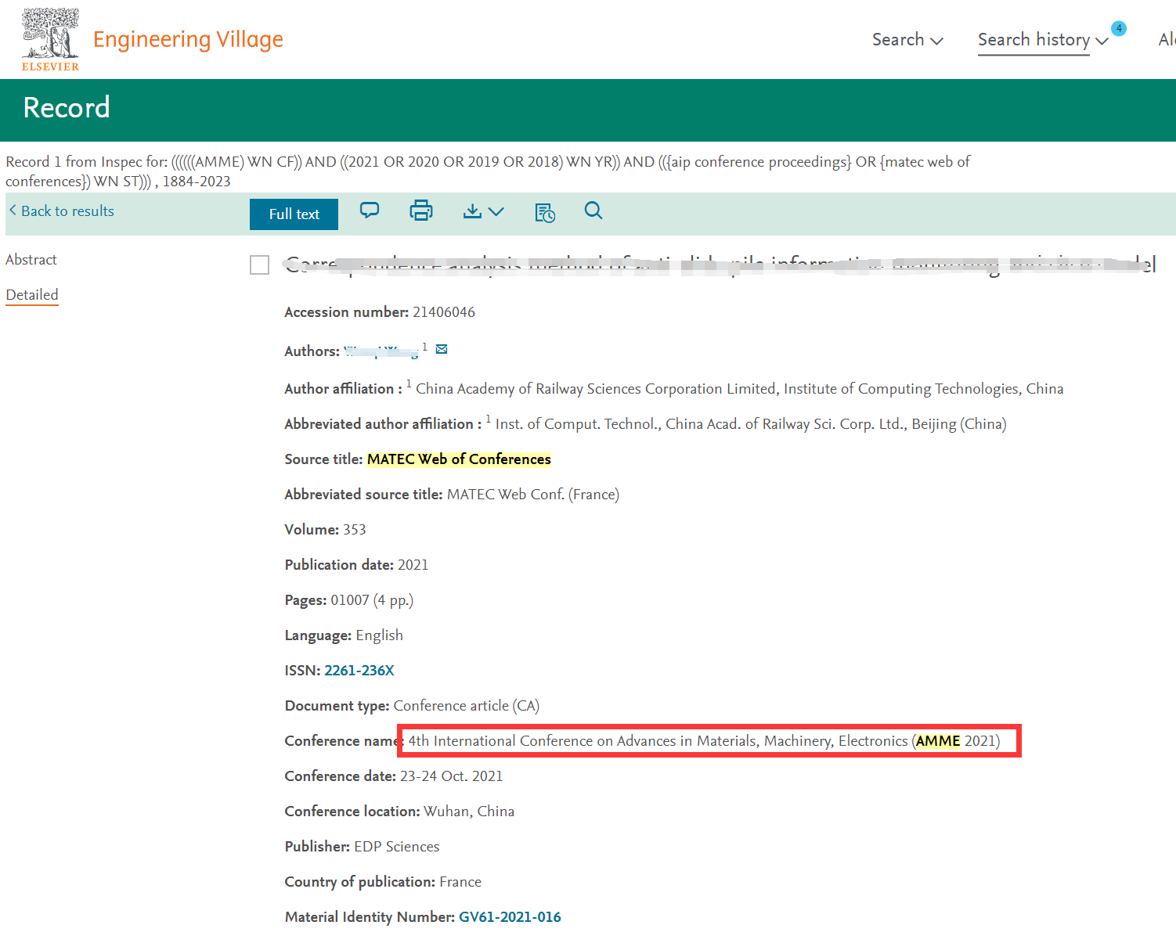
Task: Click the Abbreviated source title MATEC Web Conf. text
Action: pos(533,495)
